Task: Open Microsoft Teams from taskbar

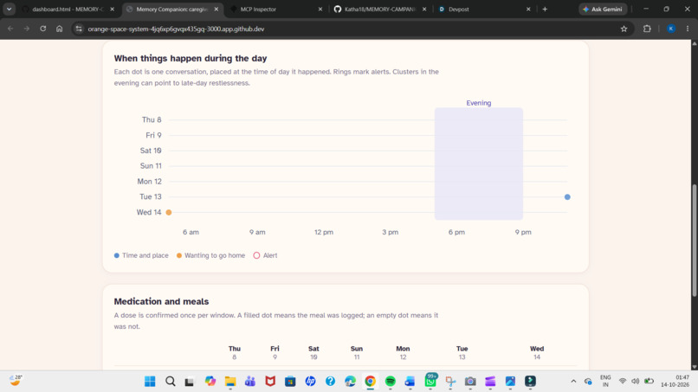Action: [x=250, y=382]
